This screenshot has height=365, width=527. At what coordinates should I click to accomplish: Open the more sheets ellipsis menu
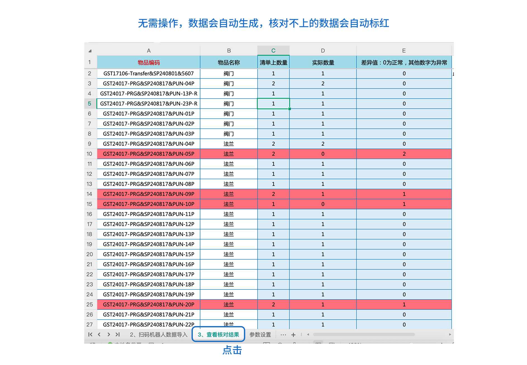coord(283,335)
